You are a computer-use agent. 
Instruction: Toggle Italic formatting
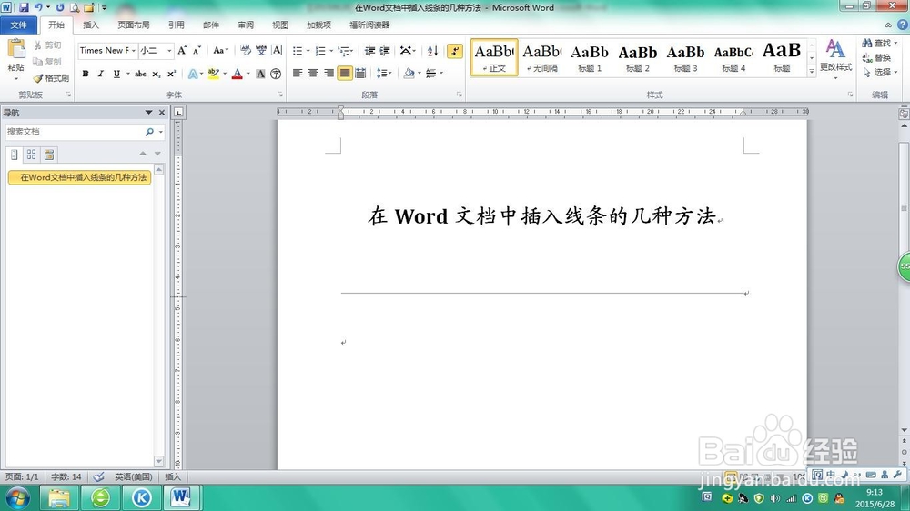coord(100,74)
